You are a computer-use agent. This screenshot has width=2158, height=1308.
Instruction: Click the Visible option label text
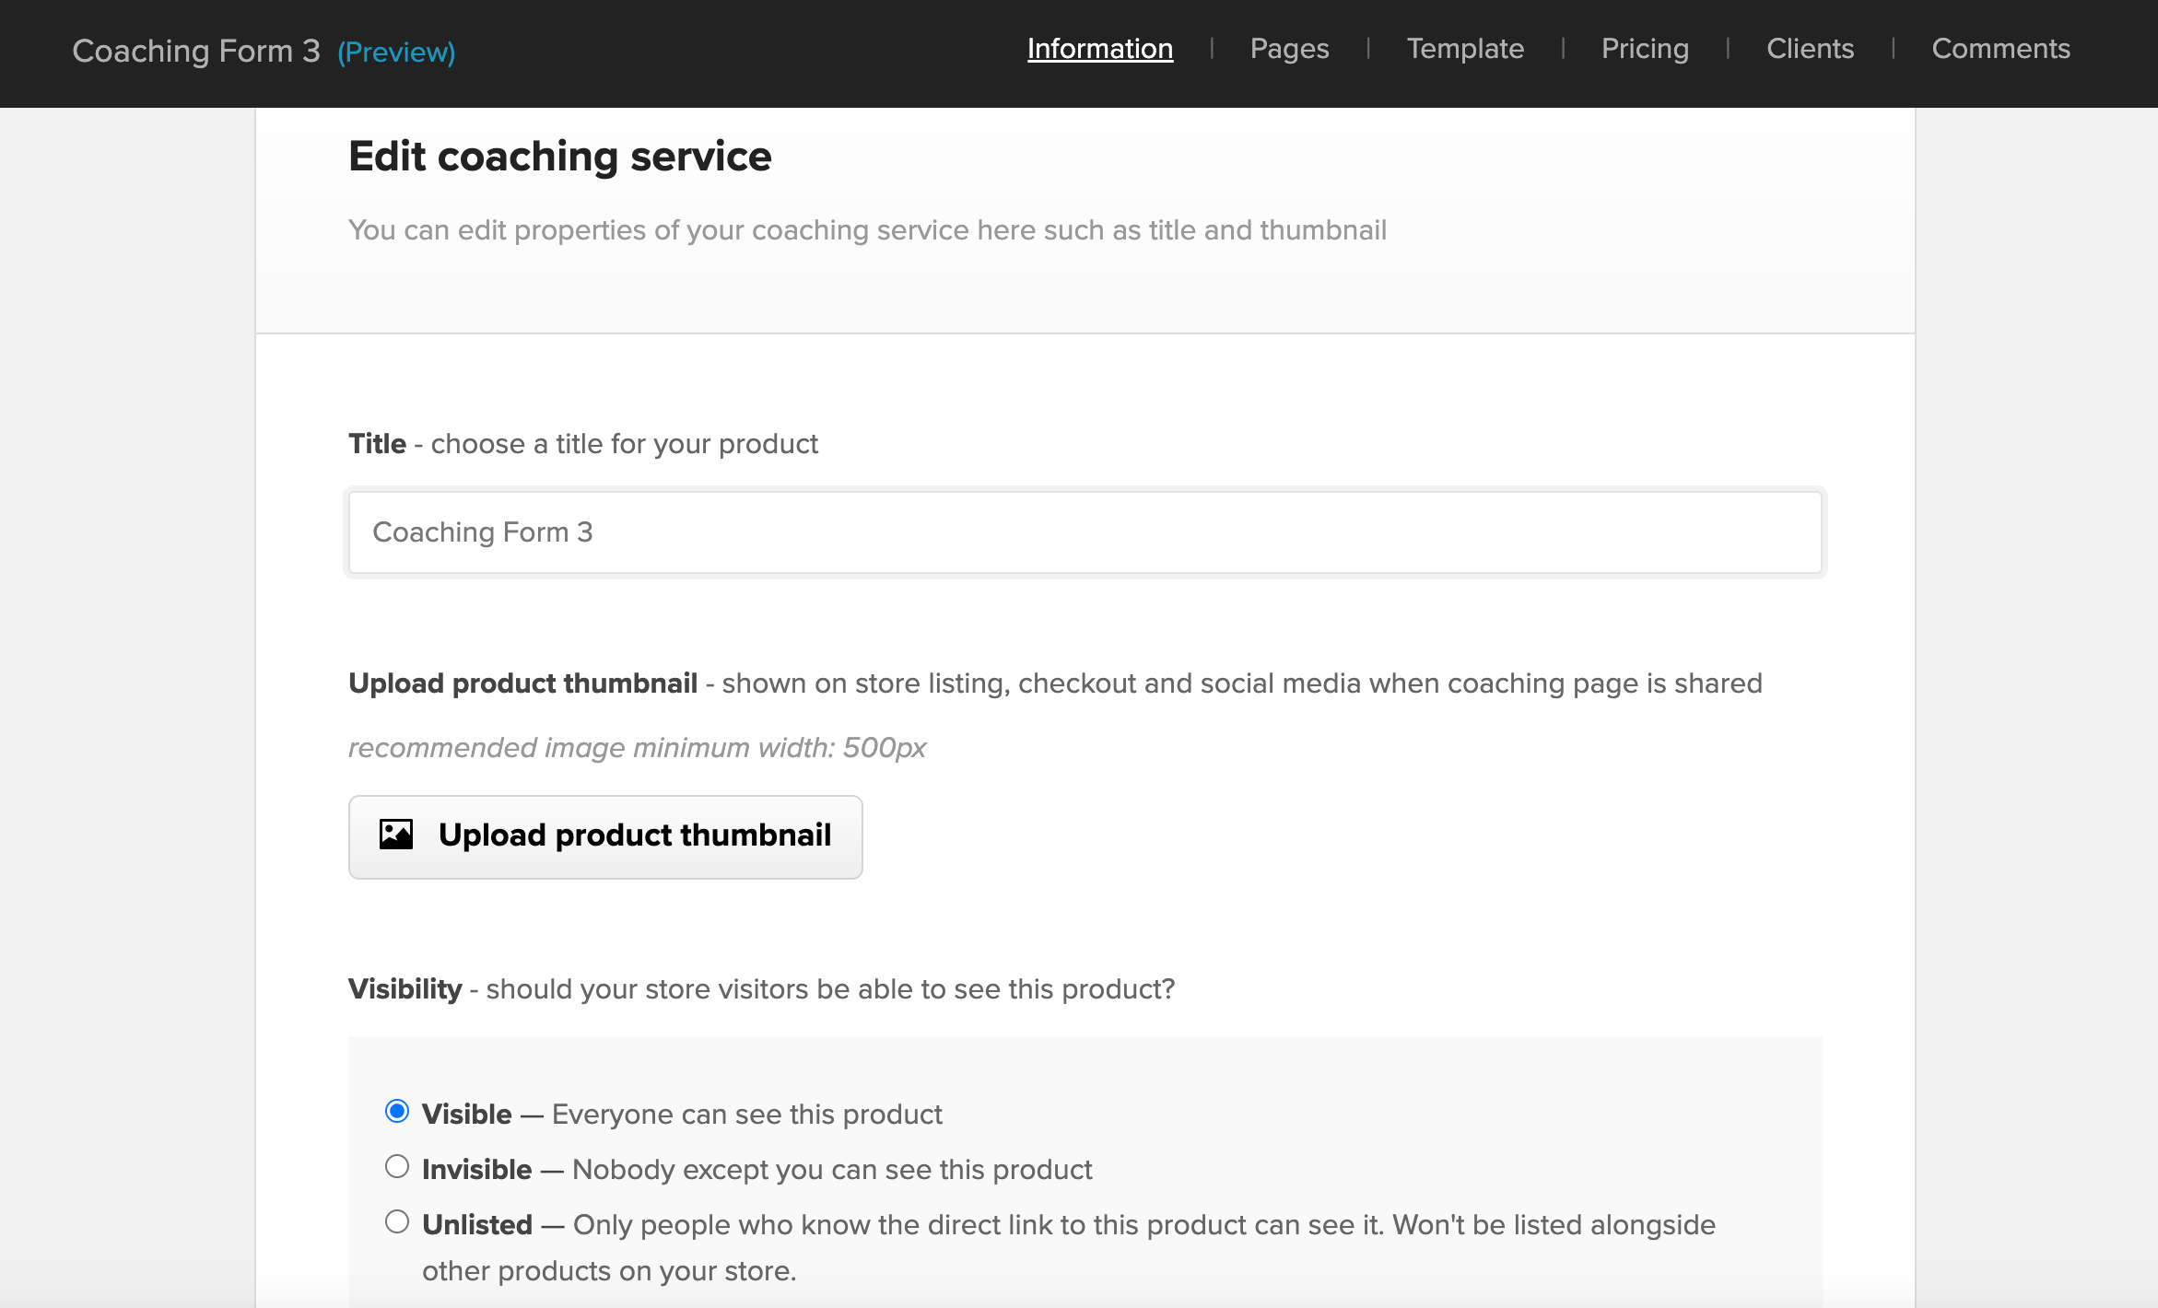[x=467, y=1115]
